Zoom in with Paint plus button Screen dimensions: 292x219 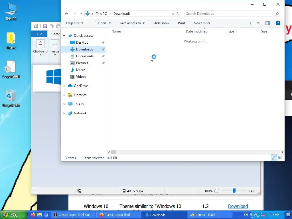pyautogui.click(x=252, y=191)
